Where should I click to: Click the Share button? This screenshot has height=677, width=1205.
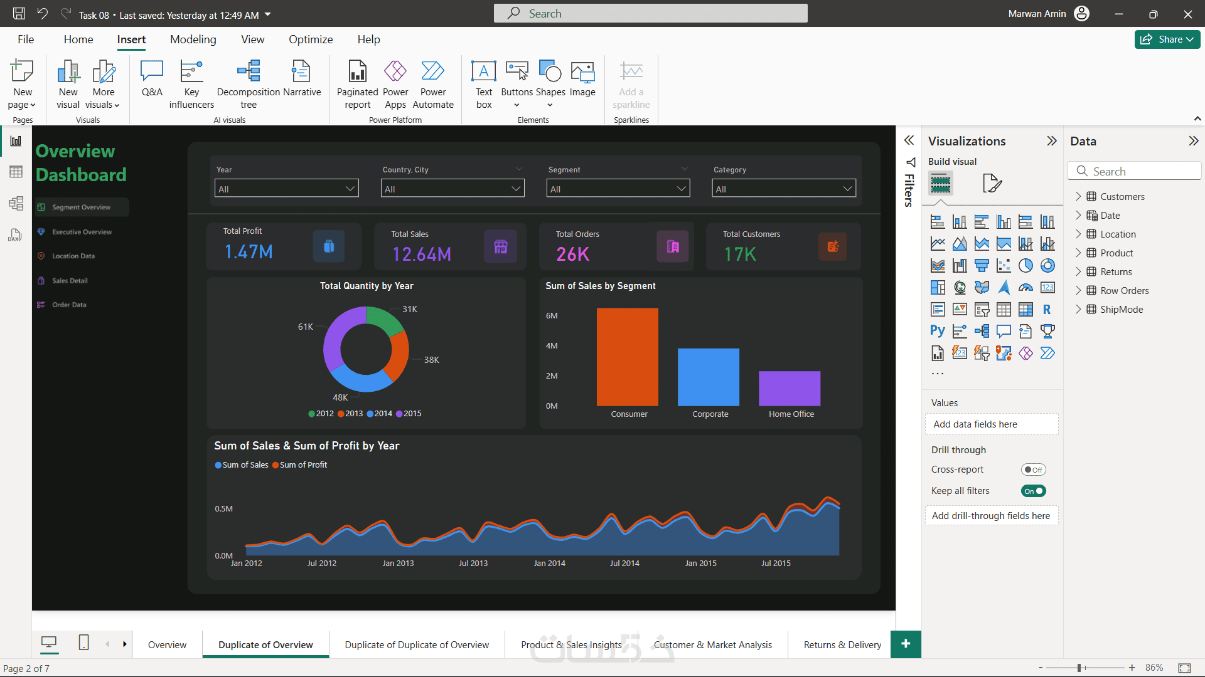click(1167, 39)
